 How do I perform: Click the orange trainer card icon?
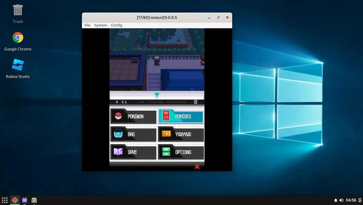coord(166,133)
